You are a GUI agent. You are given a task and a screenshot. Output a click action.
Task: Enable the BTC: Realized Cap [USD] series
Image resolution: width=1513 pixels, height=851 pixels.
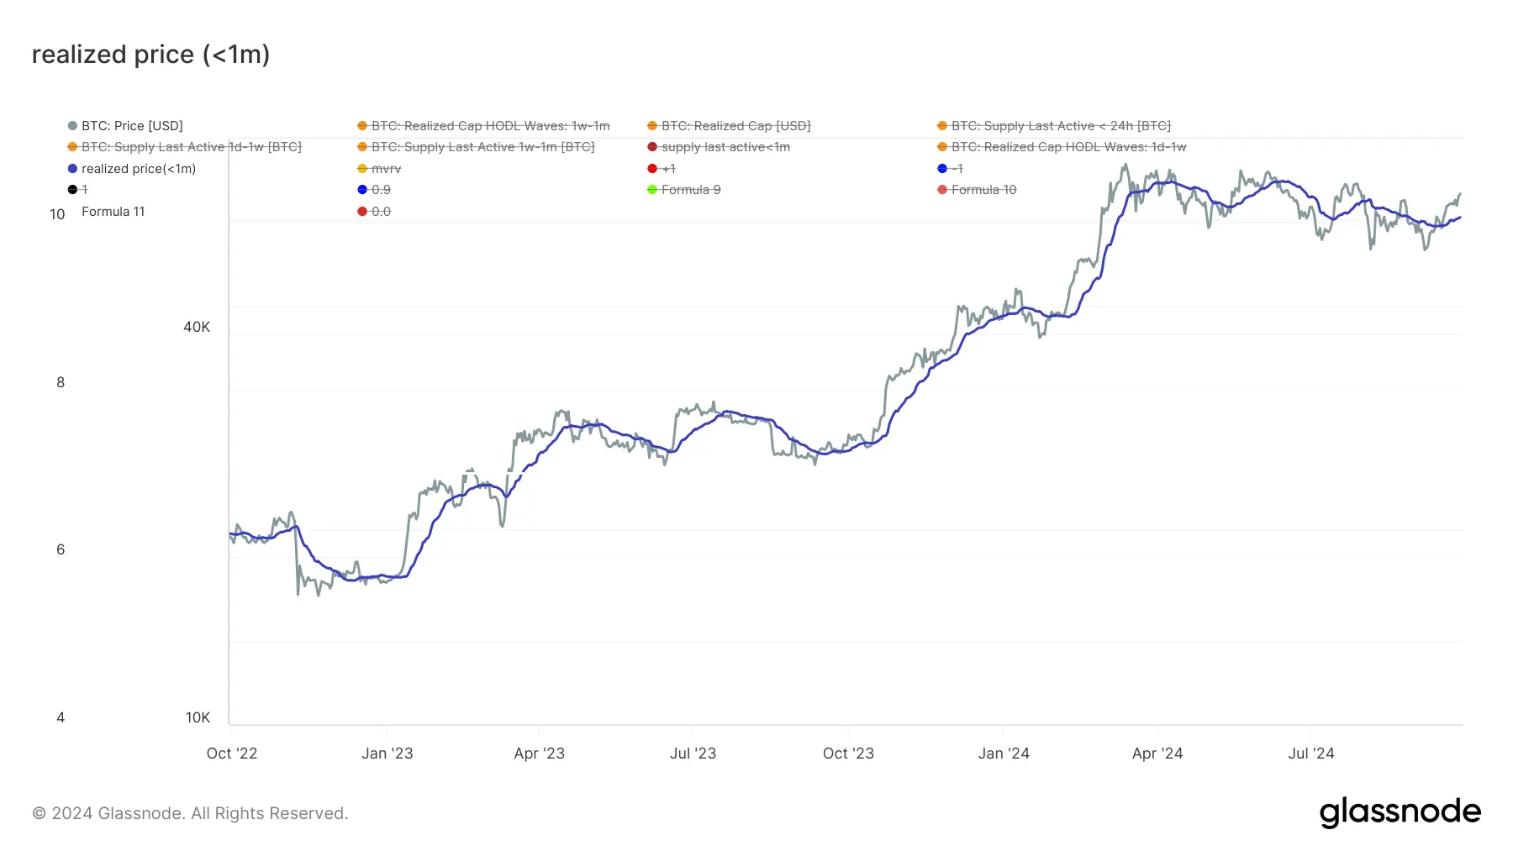(729, 126)
